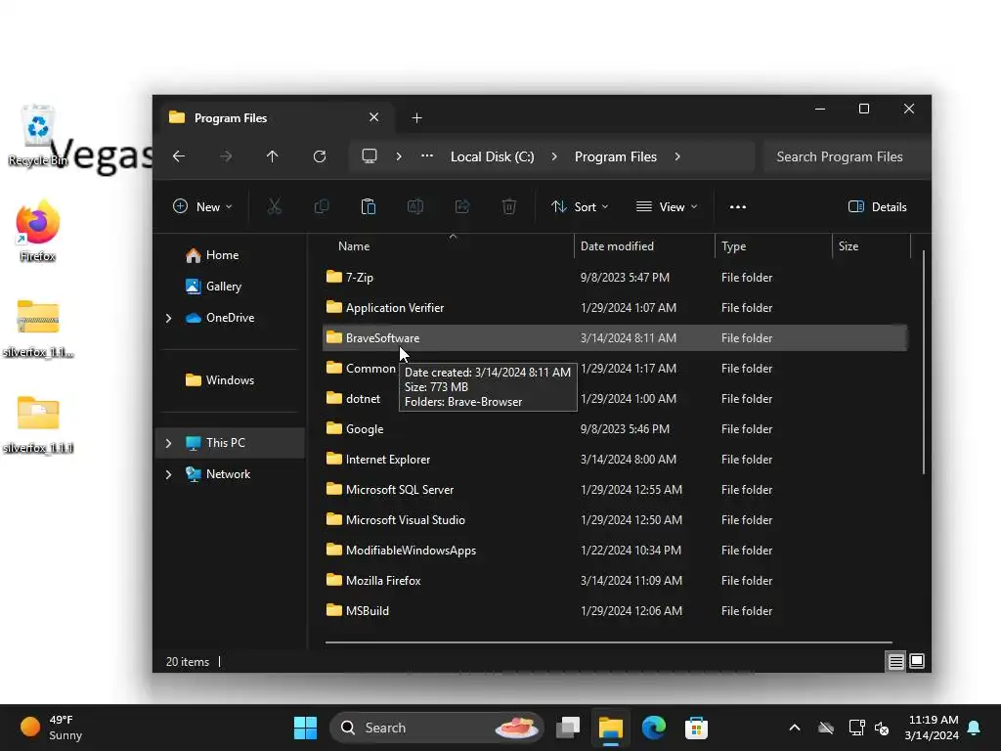Viewport: 1001px width, 751px height.
Task: Open weather widget showing 49°F Sunny
Action: click(x=53, y=728)
